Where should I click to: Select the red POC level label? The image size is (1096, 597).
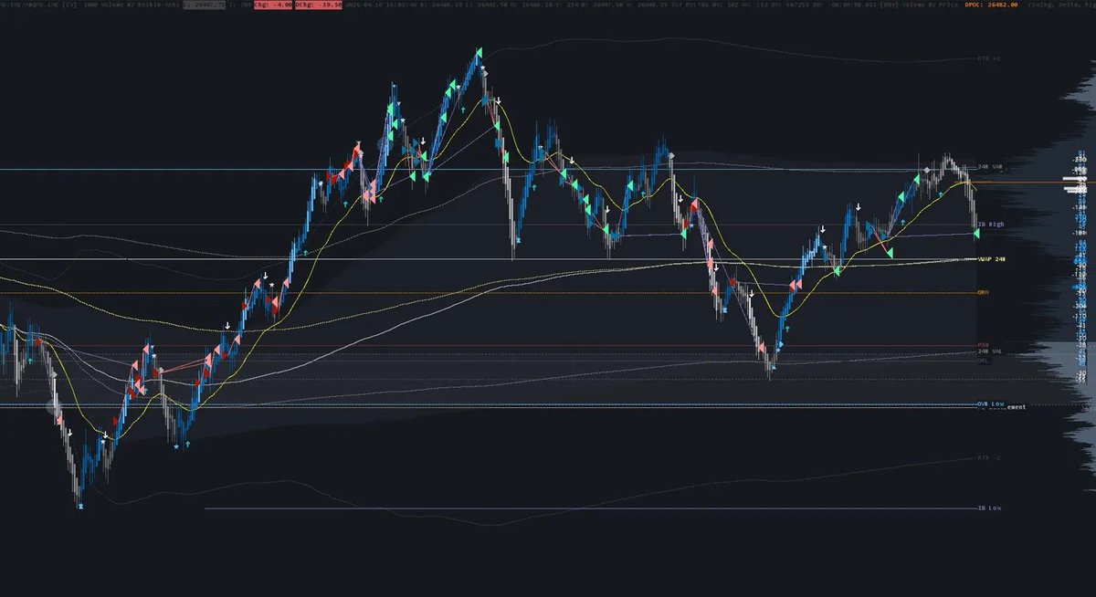pos(983,345)
